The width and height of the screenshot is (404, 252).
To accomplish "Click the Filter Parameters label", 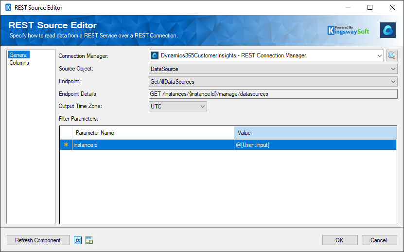I will coord(78,119).
